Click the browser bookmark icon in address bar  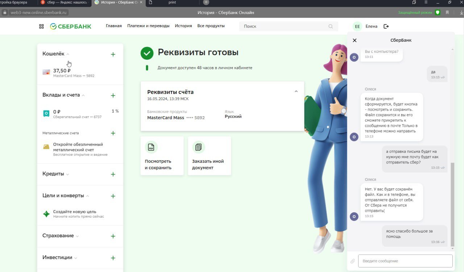click(447, 12)
